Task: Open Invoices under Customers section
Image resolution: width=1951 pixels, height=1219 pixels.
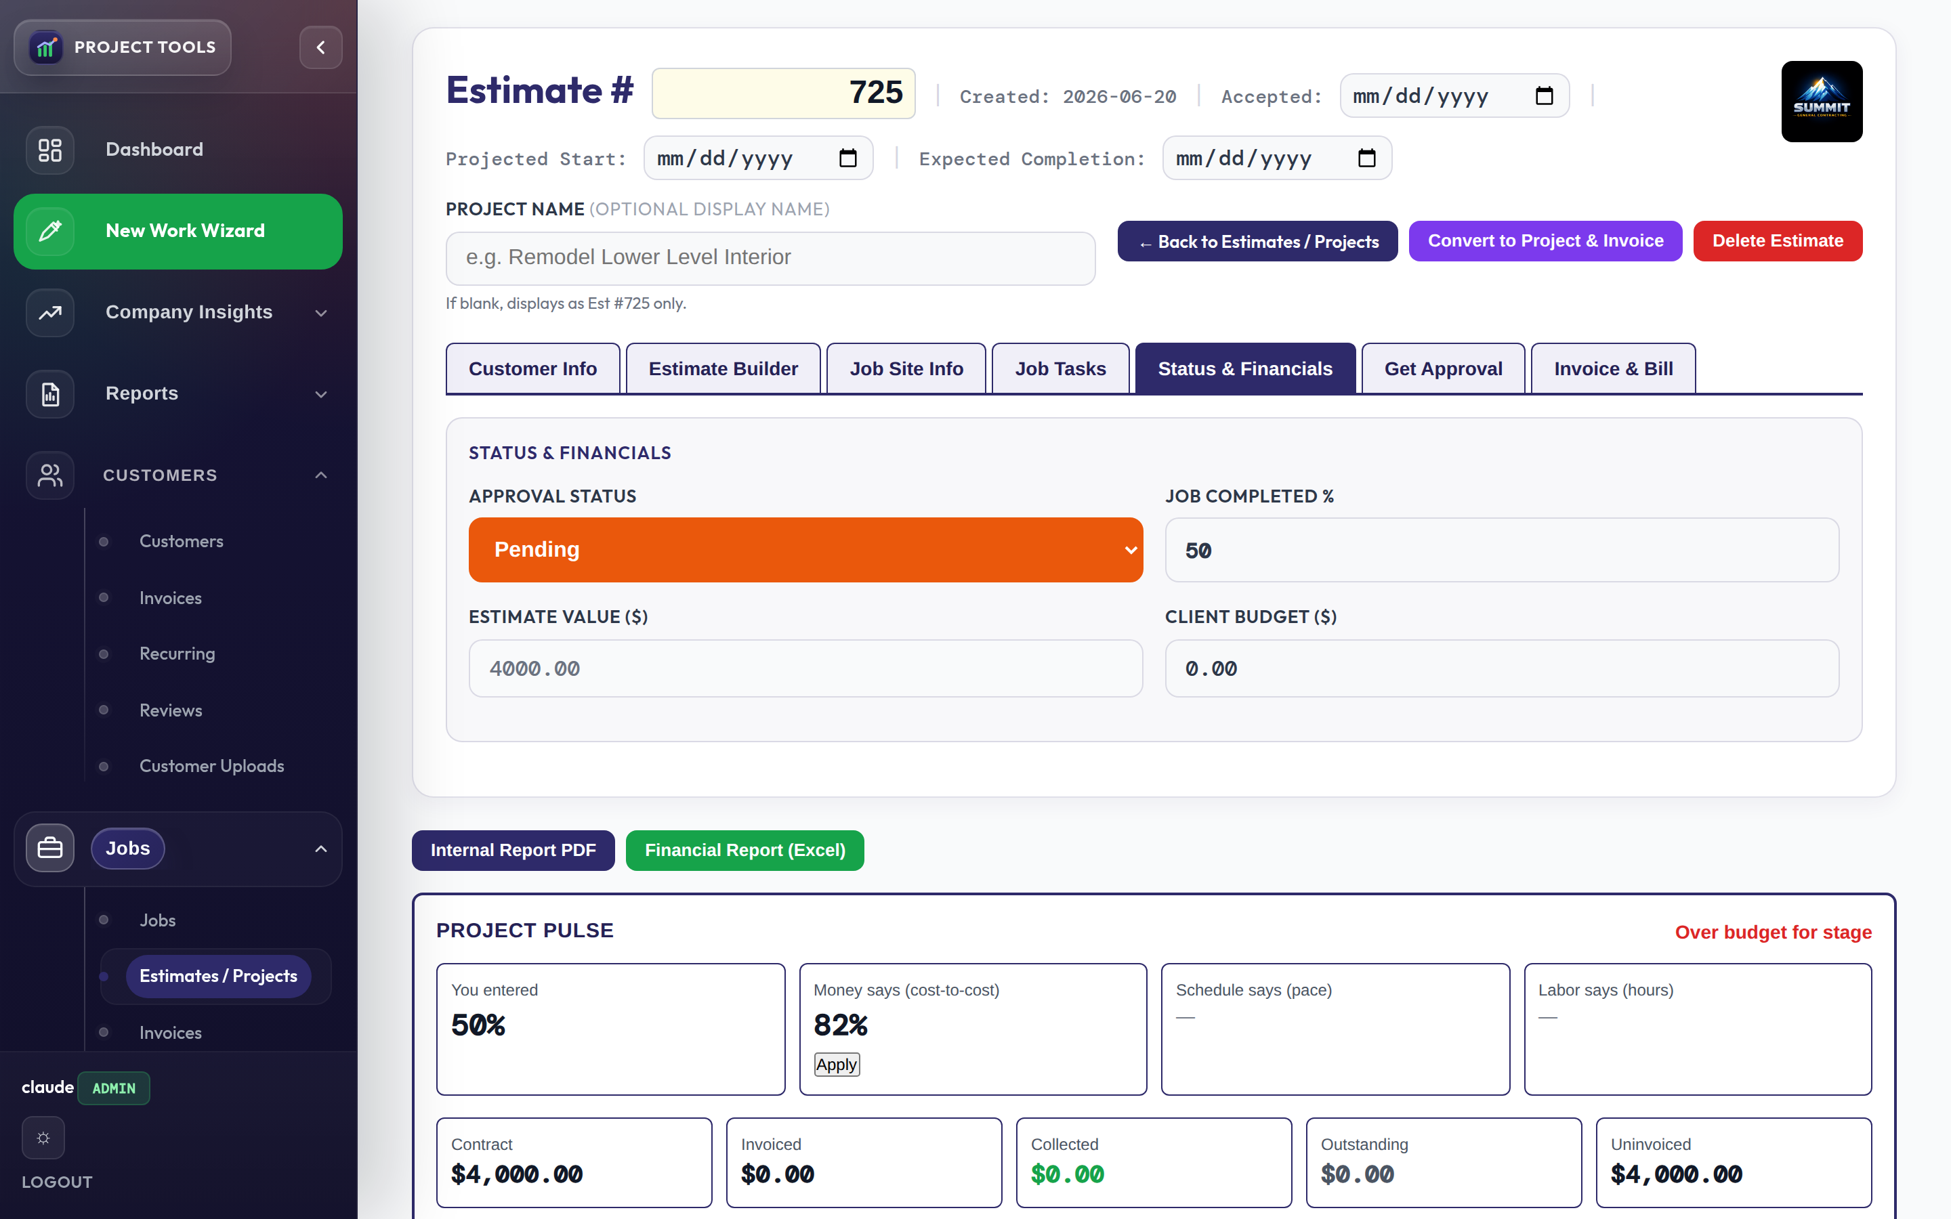Action: [x=170, y=598]
